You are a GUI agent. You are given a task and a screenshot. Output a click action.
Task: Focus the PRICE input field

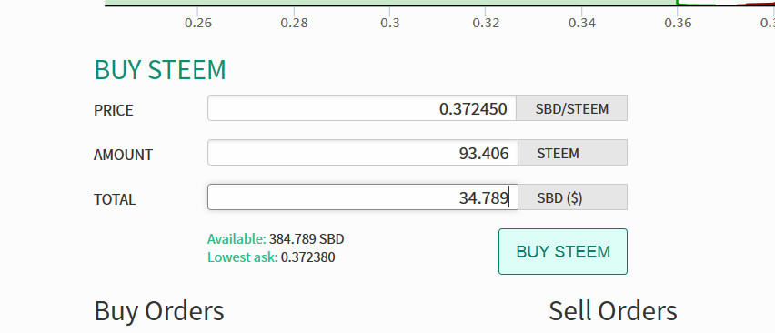click(362, 108)
